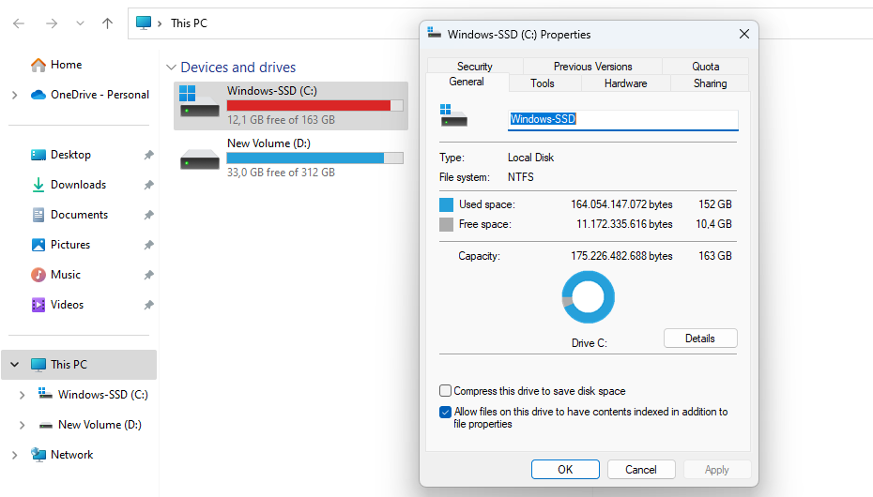Open the Videos quick access icon
The width and height of the screenshot is (873, 497).
(38, 305)
